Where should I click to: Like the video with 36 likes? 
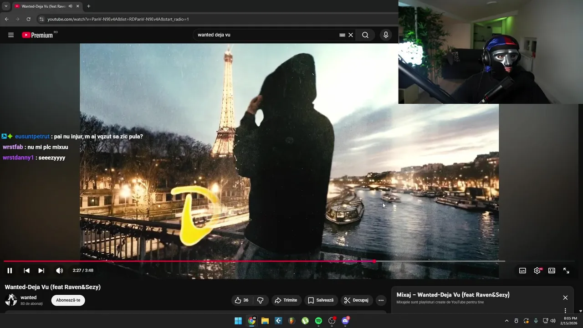pyautogui.click(x=241, y=300)
